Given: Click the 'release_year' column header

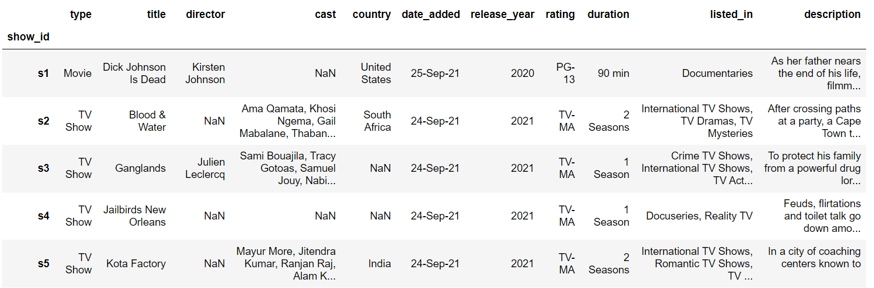Looking at the screenshot, I should click(502, 15).
